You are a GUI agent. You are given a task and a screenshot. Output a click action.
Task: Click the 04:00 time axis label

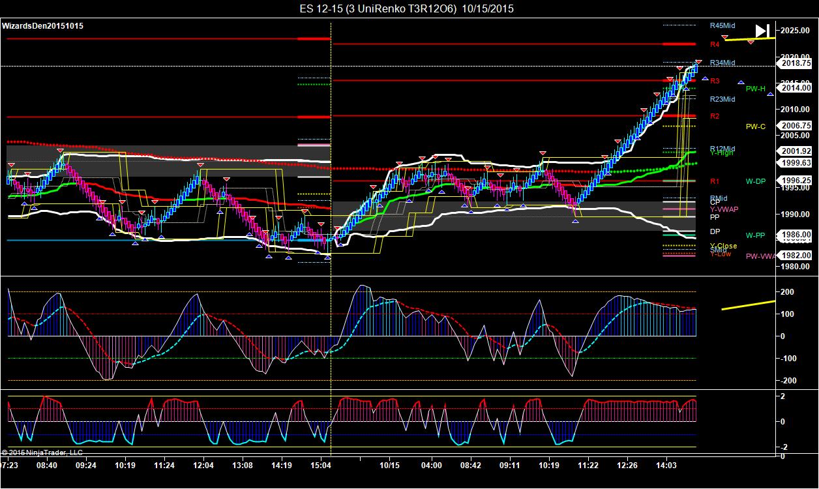432,466
